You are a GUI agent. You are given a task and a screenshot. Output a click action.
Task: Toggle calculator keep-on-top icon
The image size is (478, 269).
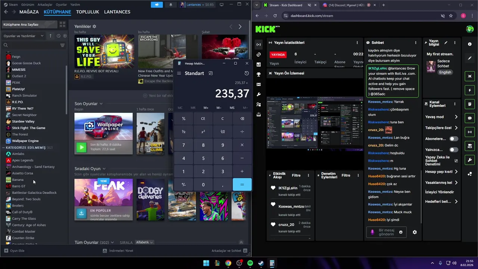(x=211, y=73)
